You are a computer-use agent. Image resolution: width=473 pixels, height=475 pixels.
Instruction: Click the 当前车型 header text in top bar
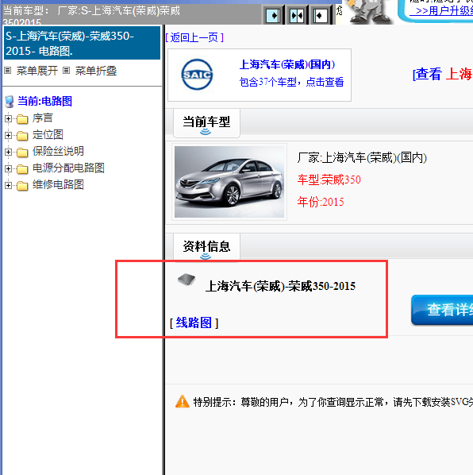pos(91,14)
